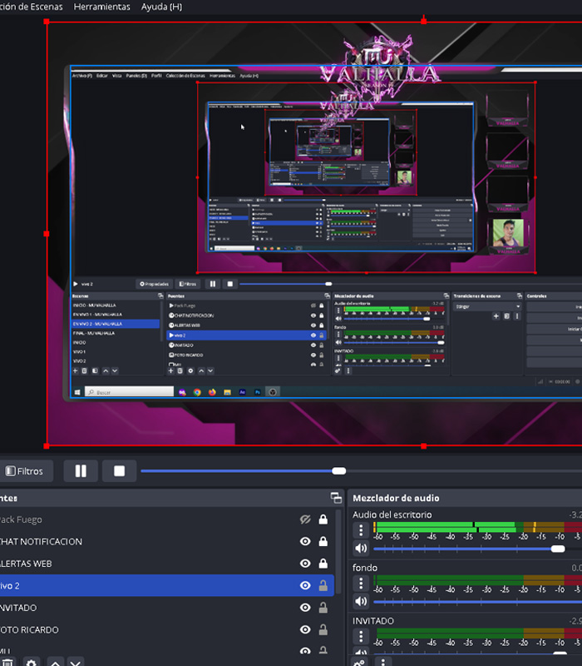Open audio mixer three-dot menu at bottom

pyautogui.click(x=383, y=662)
